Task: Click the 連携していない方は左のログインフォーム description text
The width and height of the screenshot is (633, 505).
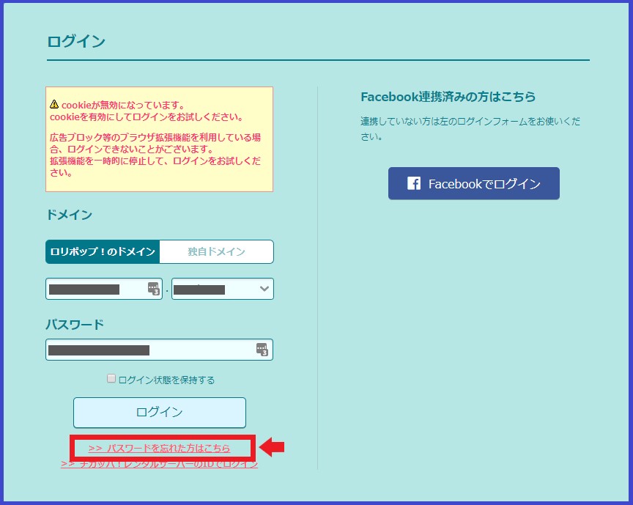Action: 470,129
